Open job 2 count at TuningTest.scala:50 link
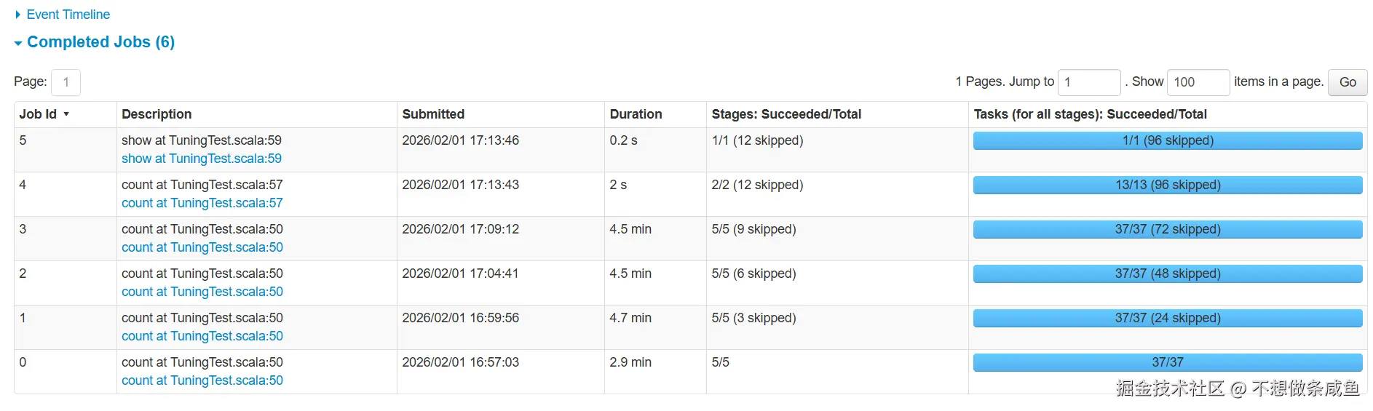Image resolution: width=1373 pixels, height=411 pixels. [x=202, y=292]
